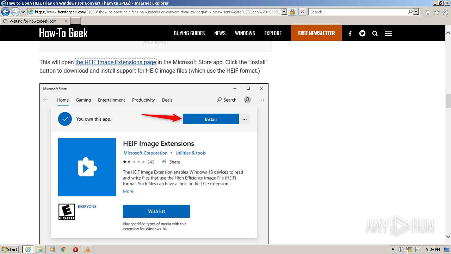The height and width of the screenshot is (254, 451).
Task: Click the Internet Explorer taskbar icon
Action: (28, 249)
